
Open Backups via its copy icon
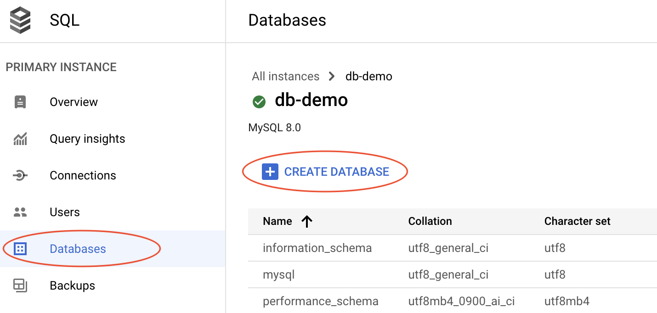click(20, 285)
